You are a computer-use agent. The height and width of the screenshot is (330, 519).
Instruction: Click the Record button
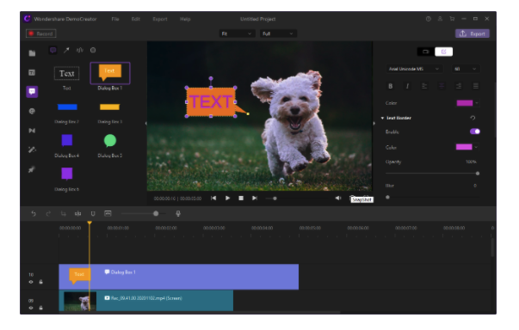tap(41, 34)
